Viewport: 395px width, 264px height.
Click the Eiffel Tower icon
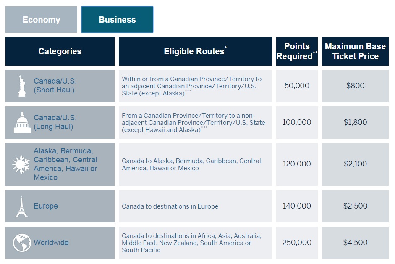tap(21, 206)
